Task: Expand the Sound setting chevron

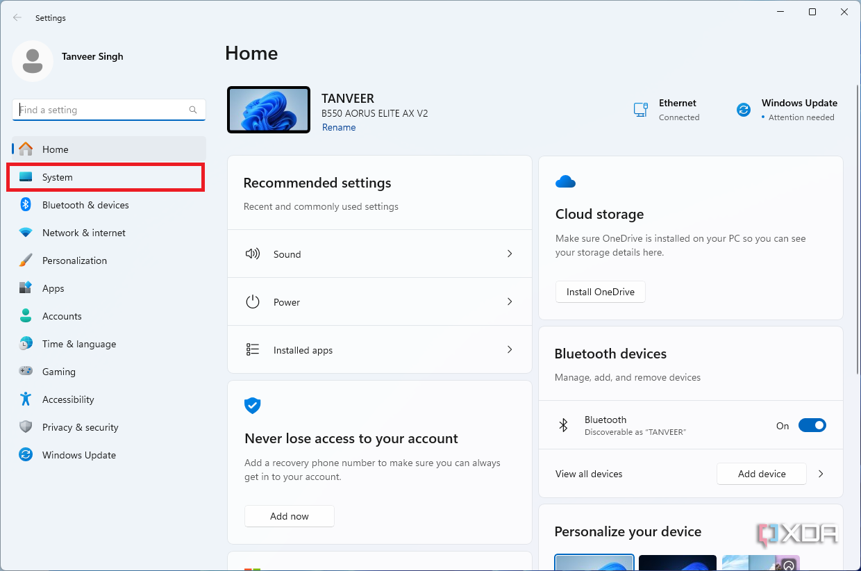Action: pyautogui.click(x=510, y=254)
